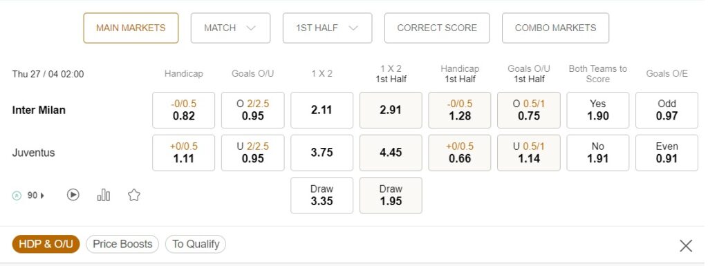Pick Inter Milan handicap -0/0.5 at 0.82
This screenshot has height=266, width=708.
tap(183, 110)
